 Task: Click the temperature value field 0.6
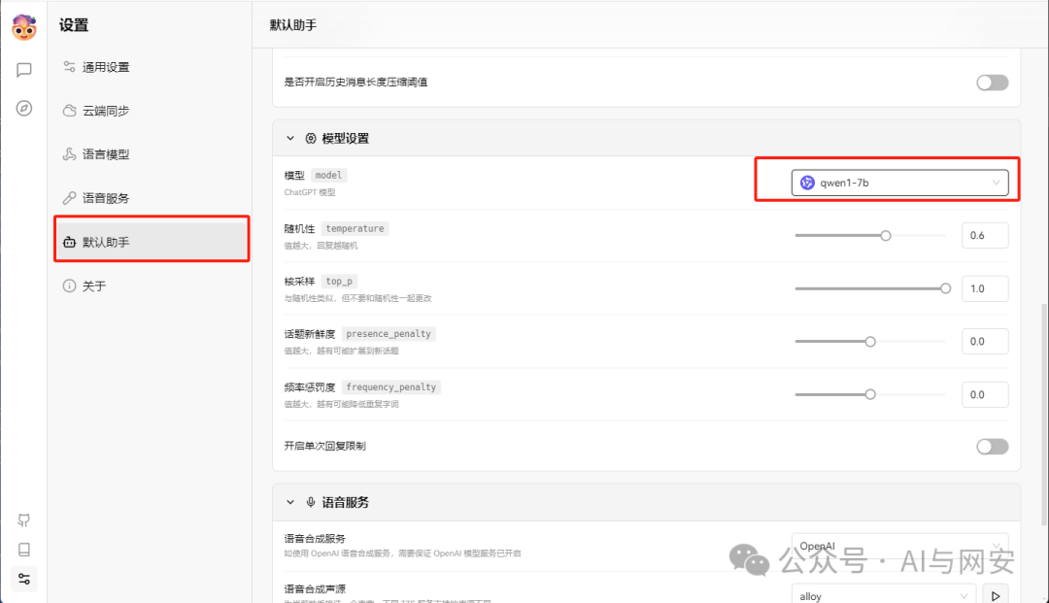(x=985, y=235)
